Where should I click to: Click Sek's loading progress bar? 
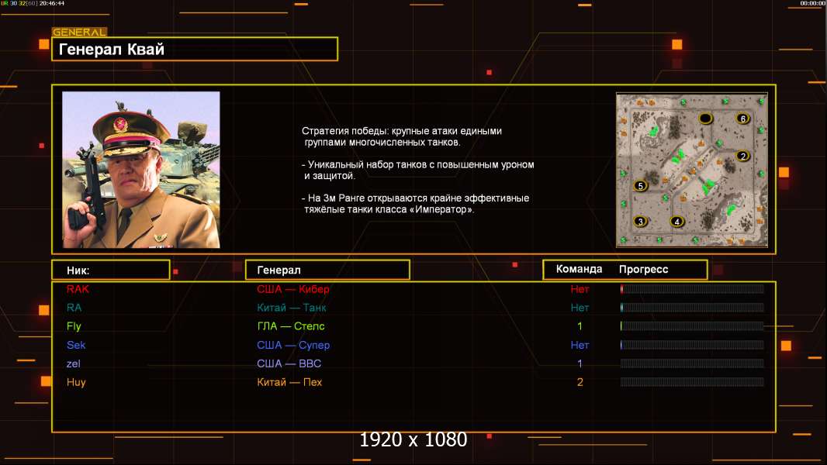[x=692, y=345]
